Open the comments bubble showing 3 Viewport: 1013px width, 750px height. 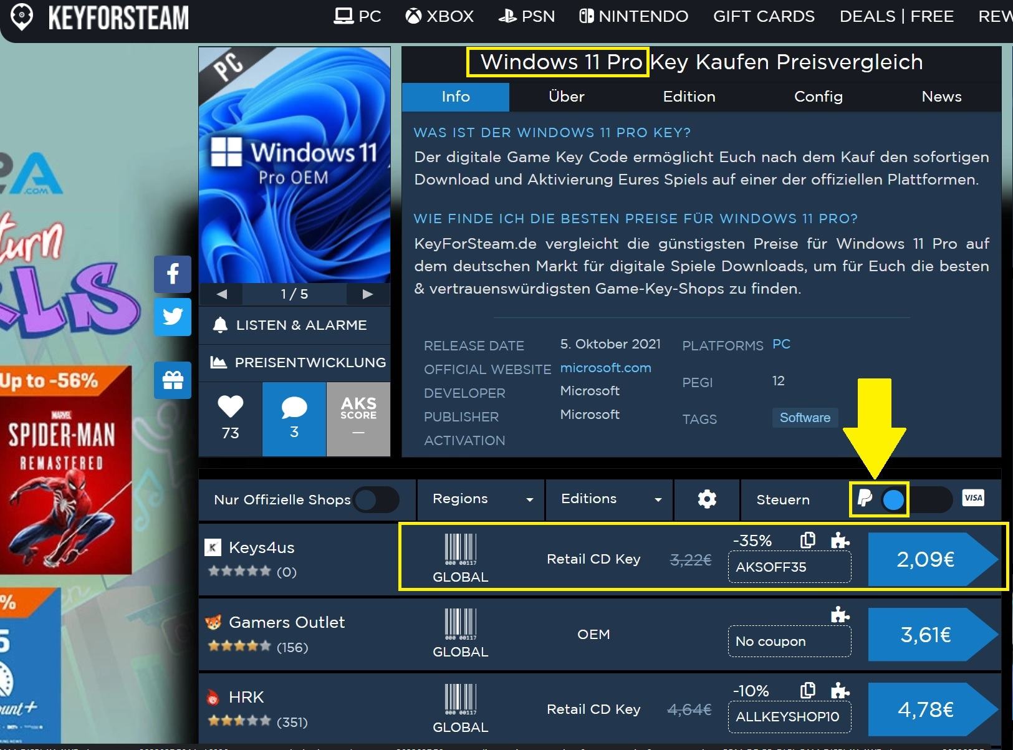click(x=294, y=419)
